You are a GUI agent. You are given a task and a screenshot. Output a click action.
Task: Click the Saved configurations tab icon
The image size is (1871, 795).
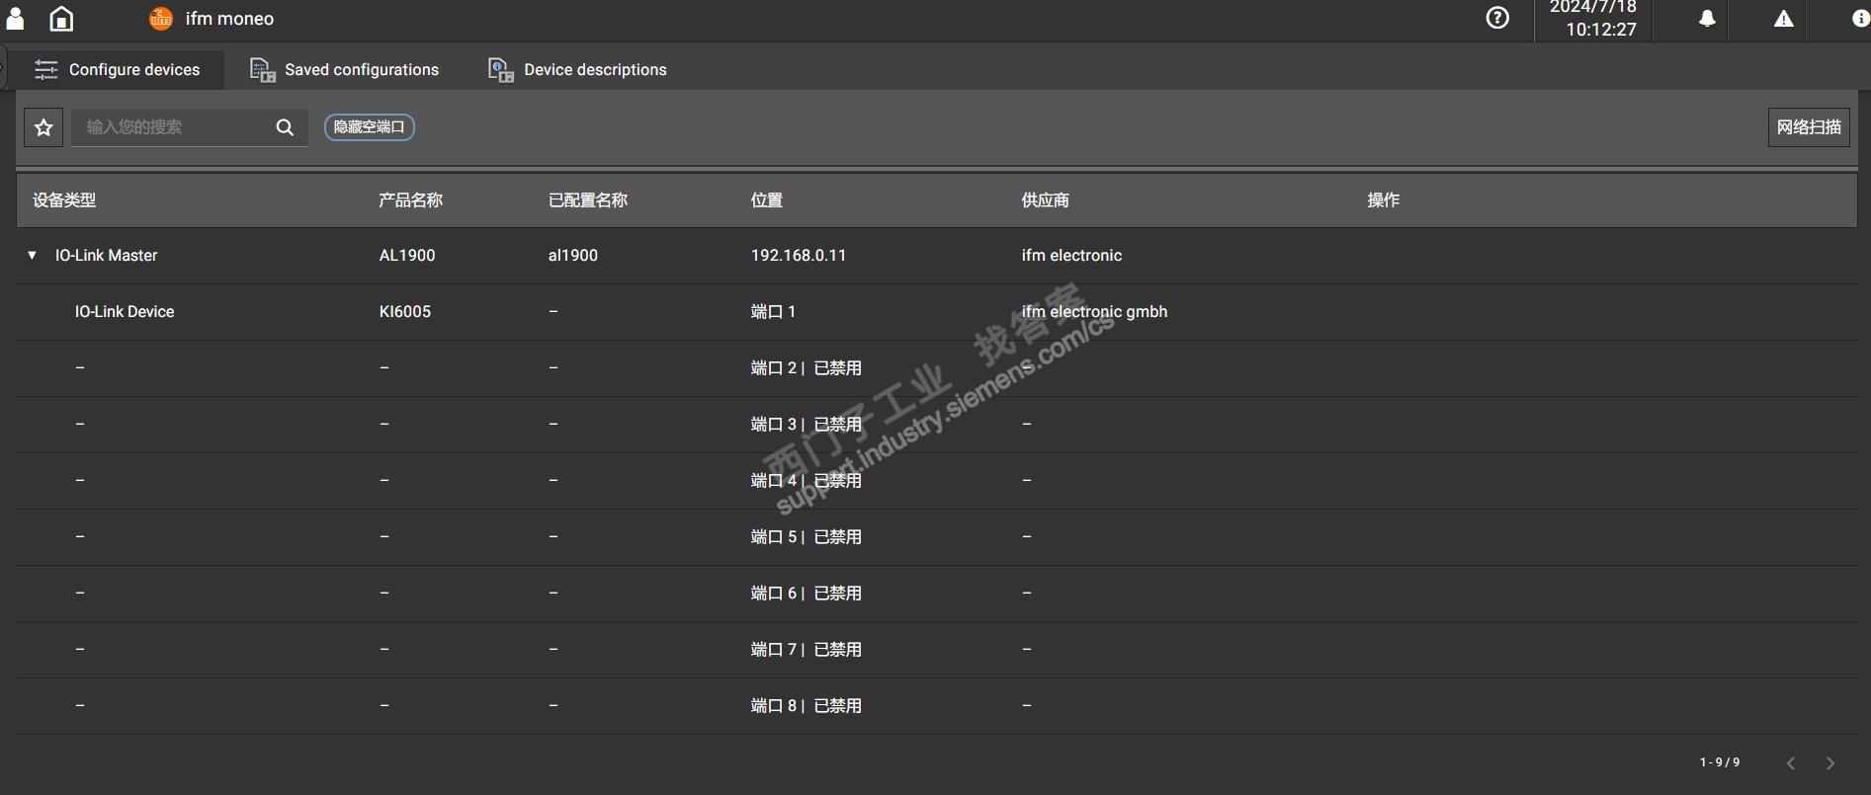(262, 70)
